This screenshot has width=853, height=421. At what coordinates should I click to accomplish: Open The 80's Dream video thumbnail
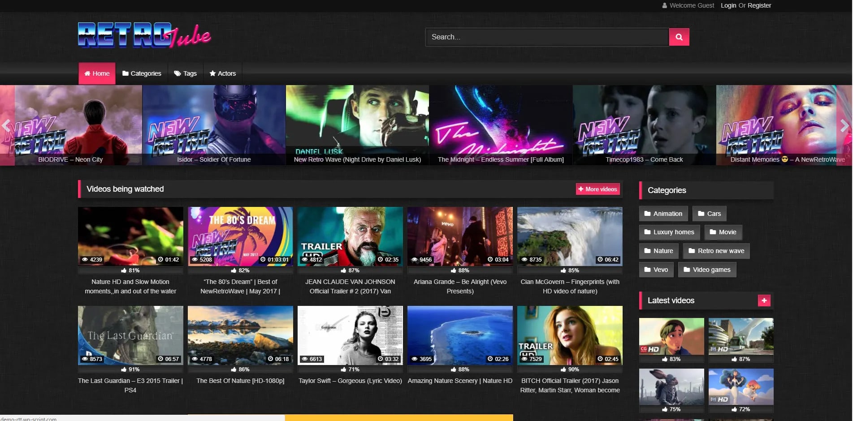[240, 236]
